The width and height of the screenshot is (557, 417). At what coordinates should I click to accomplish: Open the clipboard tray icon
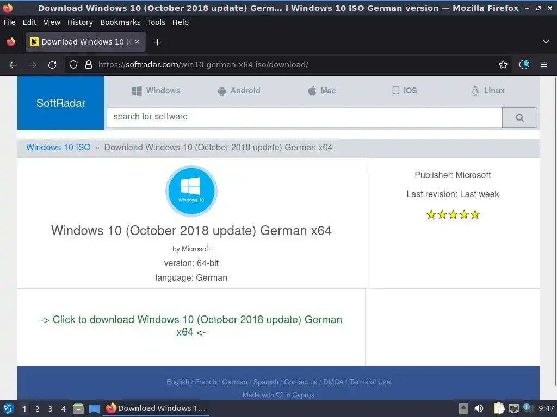tap(499, 408)
